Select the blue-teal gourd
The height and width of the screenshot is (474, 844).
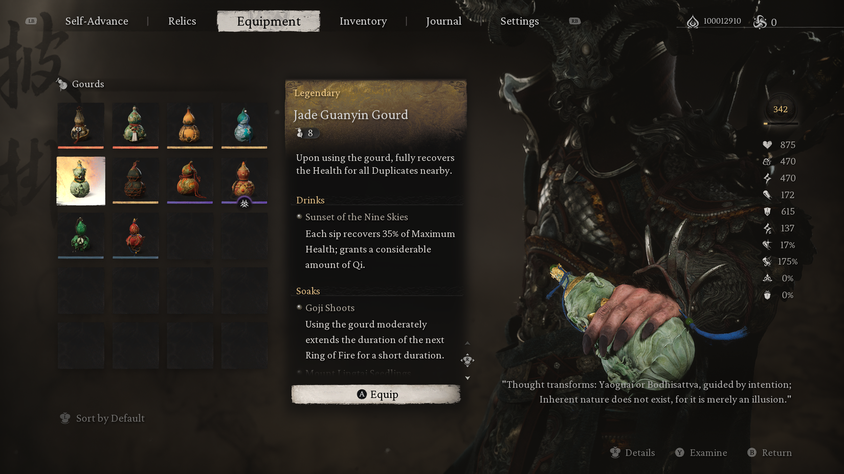point(245,126)
